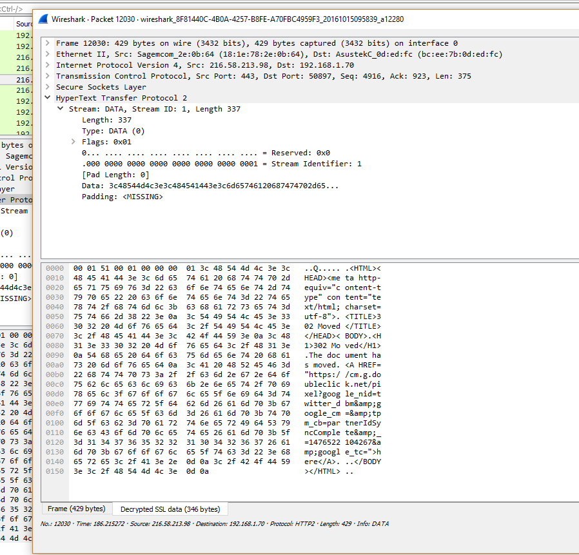Screen dimensions: 579x555
Task: Expand the Frame 12030 details
Action: coord(47,43)
